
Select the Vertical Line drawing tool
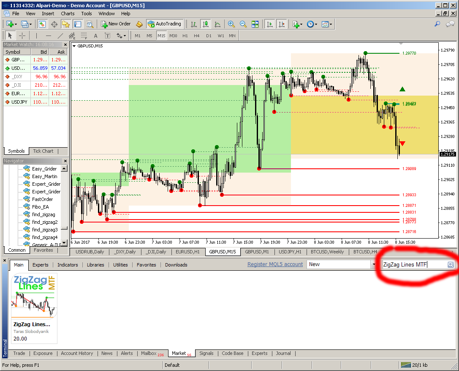click(36, 36)
